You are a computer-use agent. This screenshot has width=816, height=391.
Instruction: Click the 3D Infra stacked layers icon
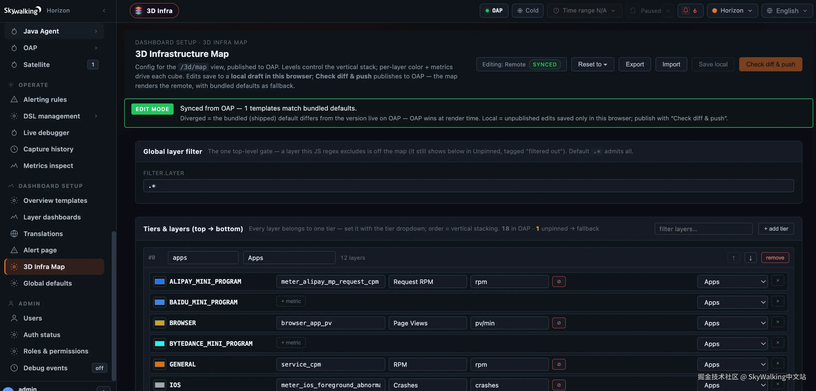138,11
